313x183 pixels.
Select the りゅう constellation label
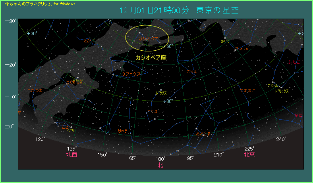click(123, 130)
